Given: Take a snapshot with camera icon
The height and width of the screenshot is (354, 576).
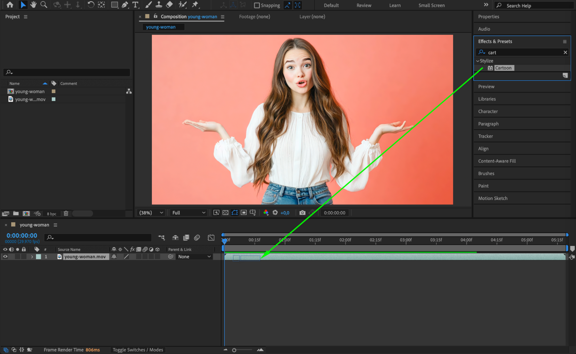Looking at the screenshot, I should (302, 213).
